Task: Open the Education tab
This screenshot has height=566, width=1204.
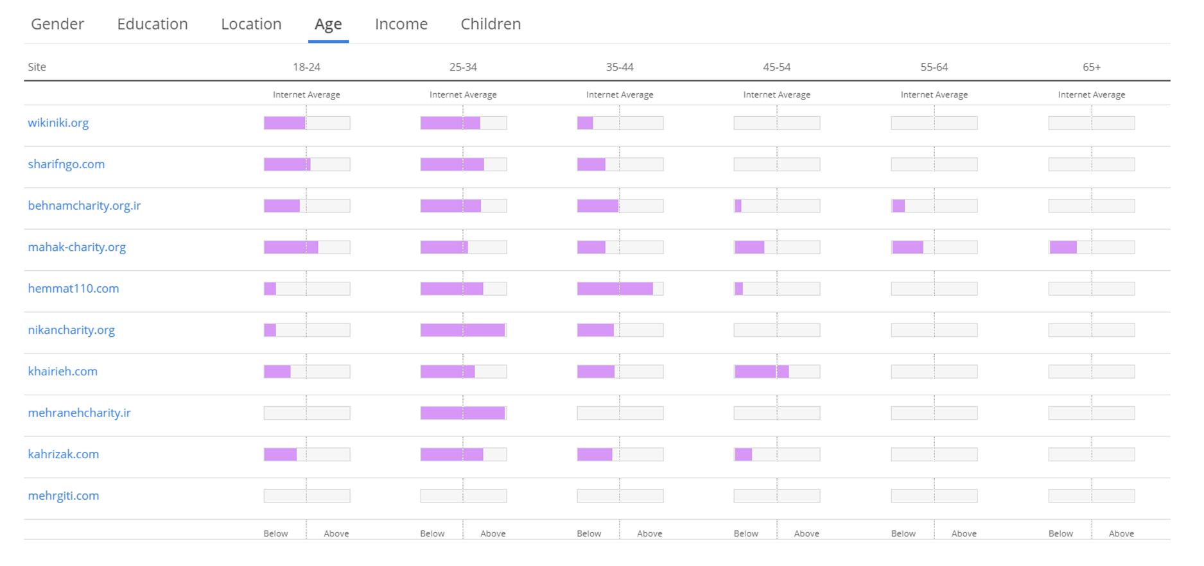Action: pyautogui.click(x=152, y=24)
